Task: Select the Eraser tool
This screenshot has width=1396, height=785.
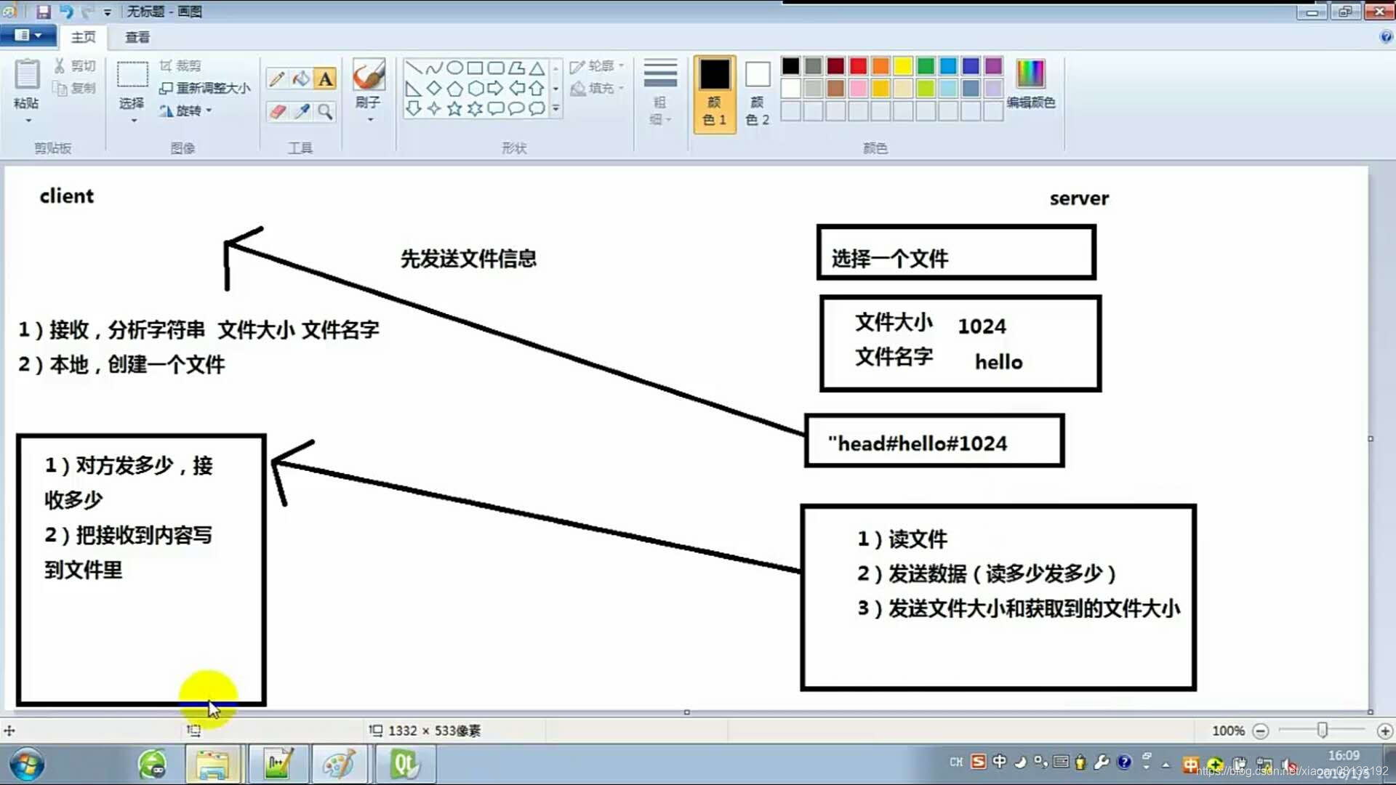Action: (x=276, y=111)
